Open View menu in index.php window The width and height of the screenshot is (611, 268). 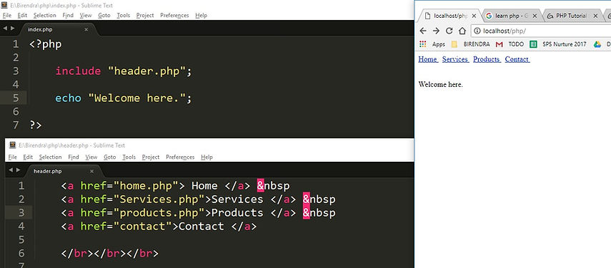point(86,16)
